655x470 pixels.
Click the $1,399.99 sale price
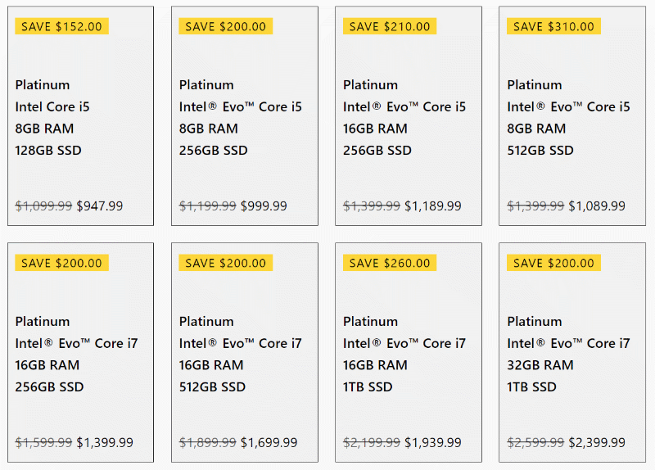tap(105, 442)
